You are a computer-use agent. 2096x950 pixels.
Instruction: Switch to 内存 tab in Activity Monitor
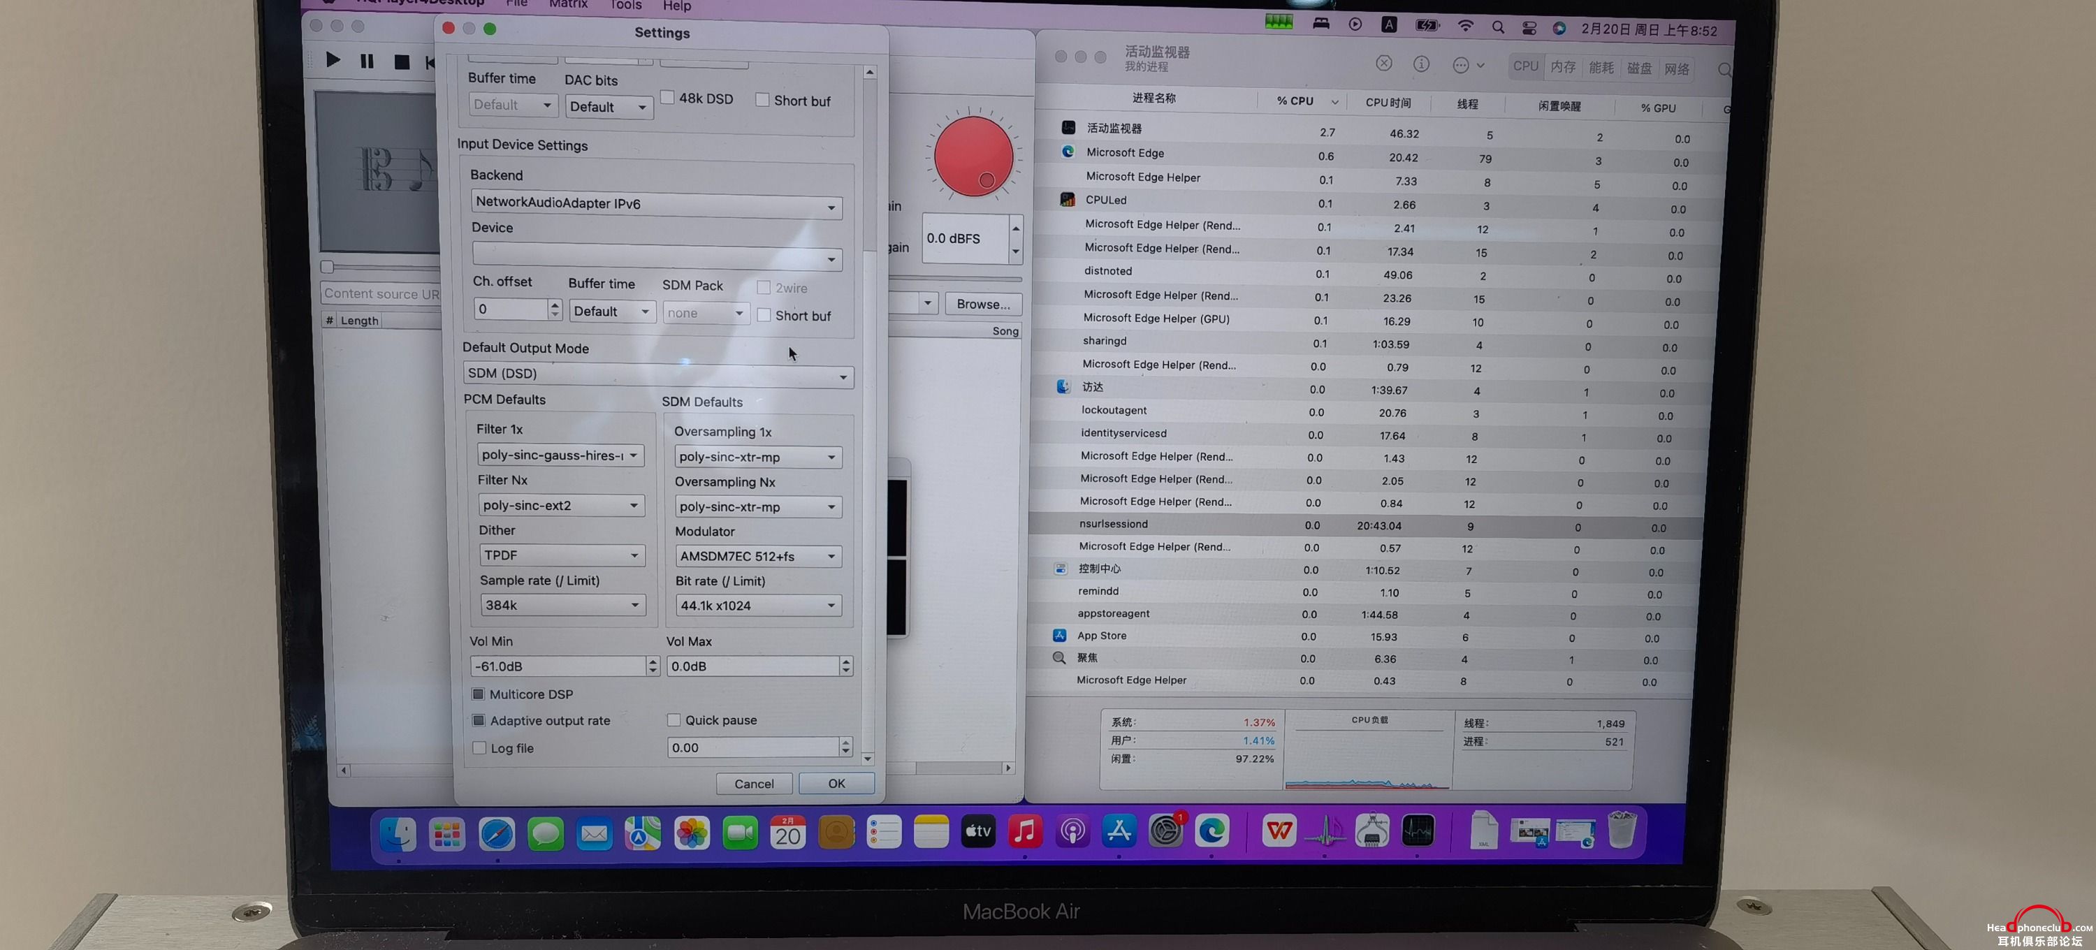(1563, 68)
